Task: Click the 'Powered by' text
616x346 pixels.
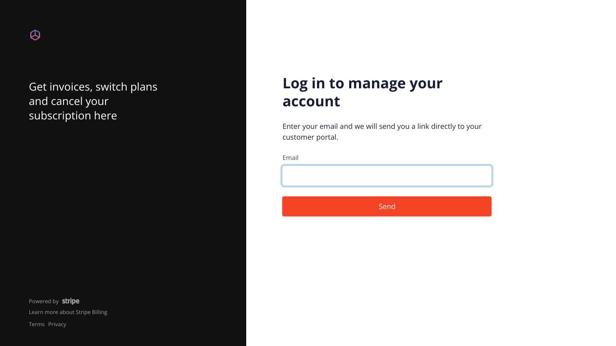Action: click(x=44, y=301)
